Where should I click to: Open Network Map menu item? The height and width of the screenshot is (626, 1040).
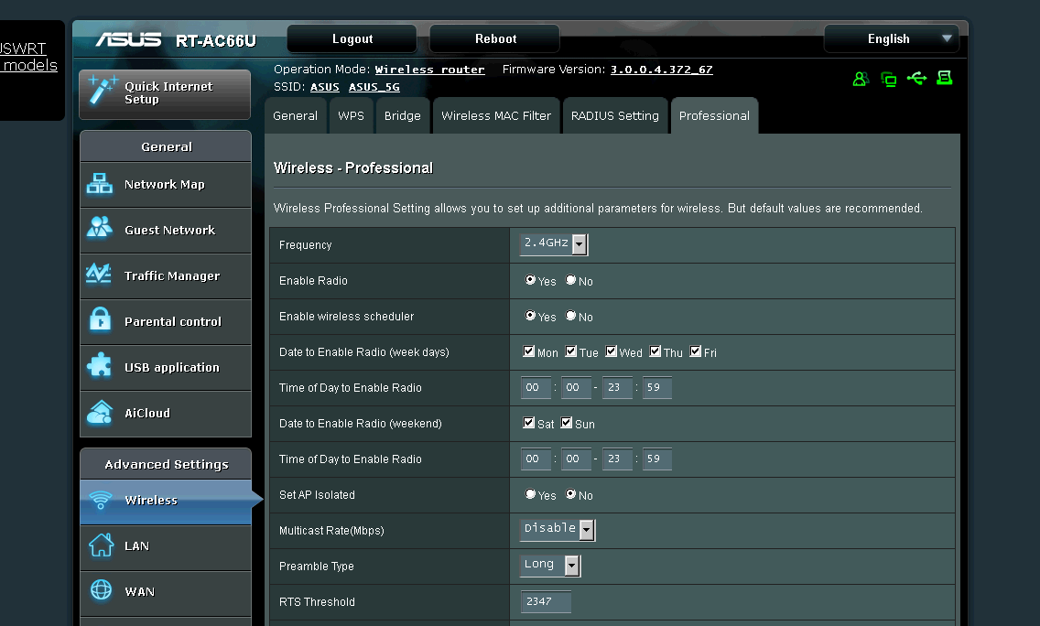166,184
